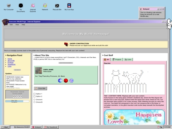Open the My Documents desktop icon
This screenshot has height=129, width=172.
pyautogui.click(x=21, y=8)
